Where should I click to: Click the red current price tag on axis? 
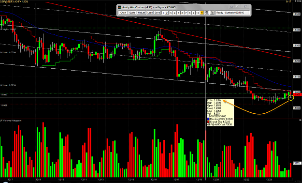pyautogui.click(x=297, y=94)
